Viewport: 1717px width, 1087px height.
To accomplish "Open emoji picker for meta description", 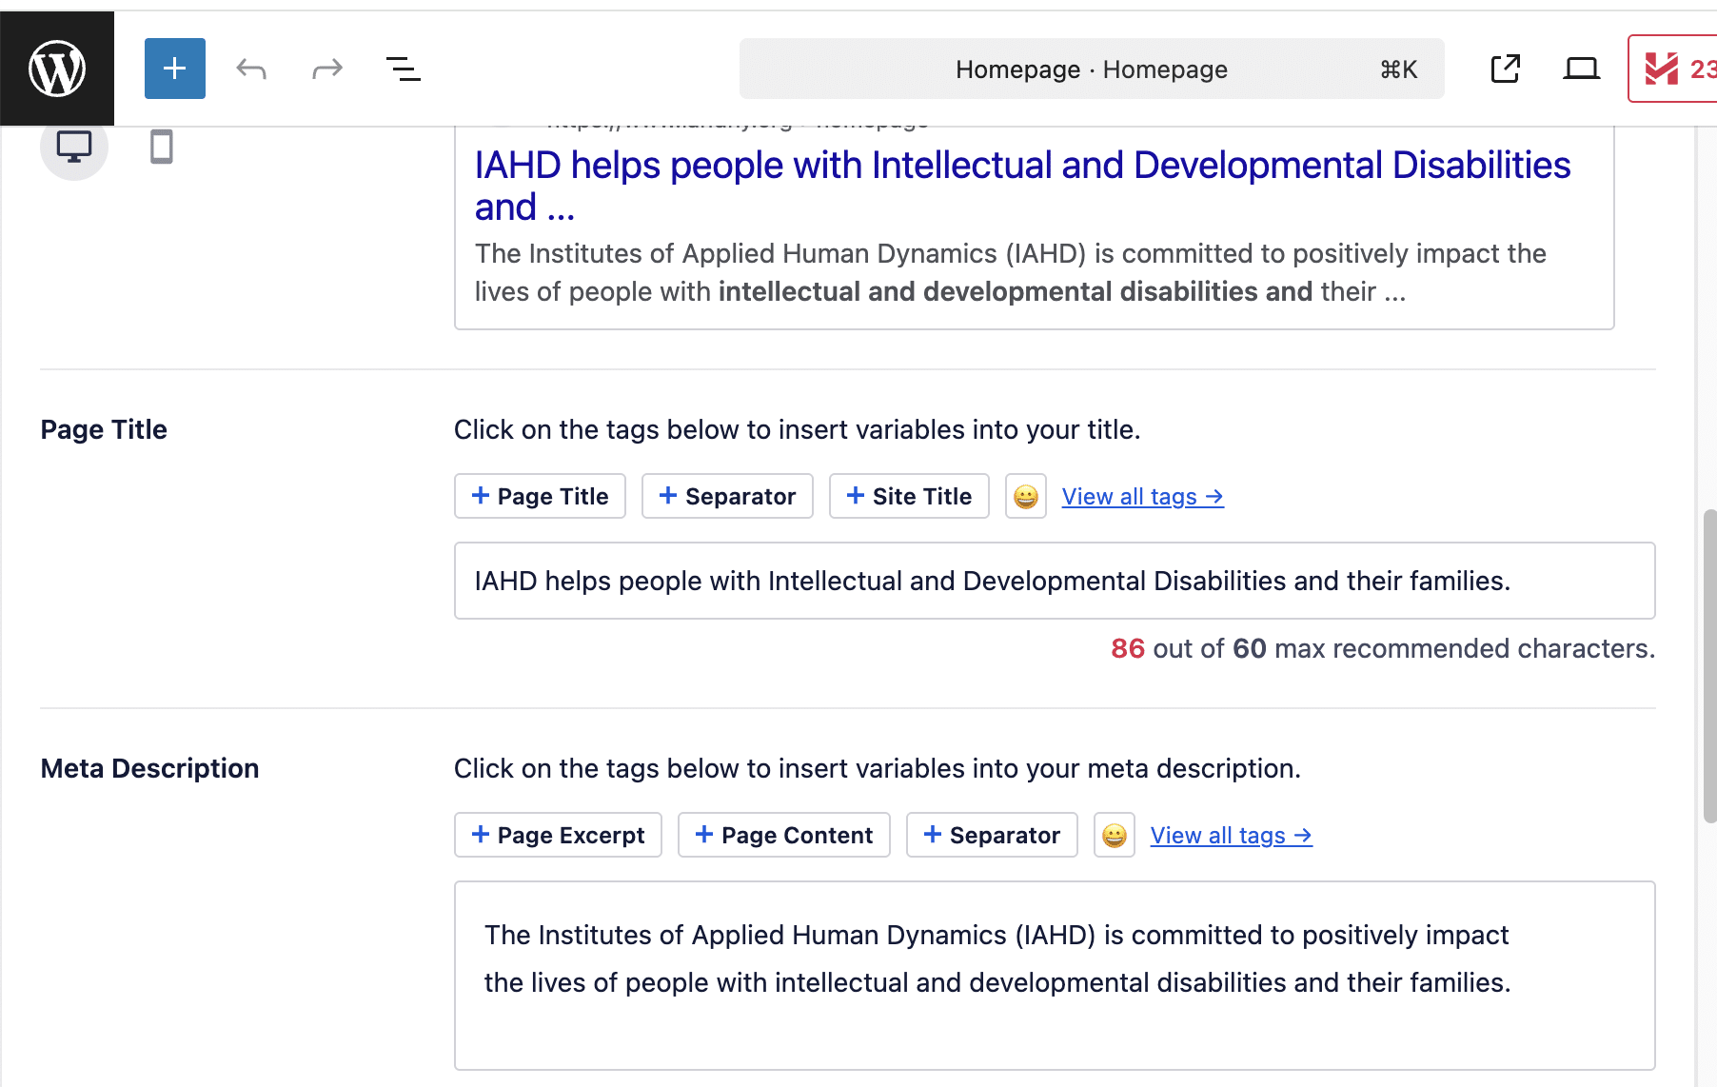I will 1114,835.
